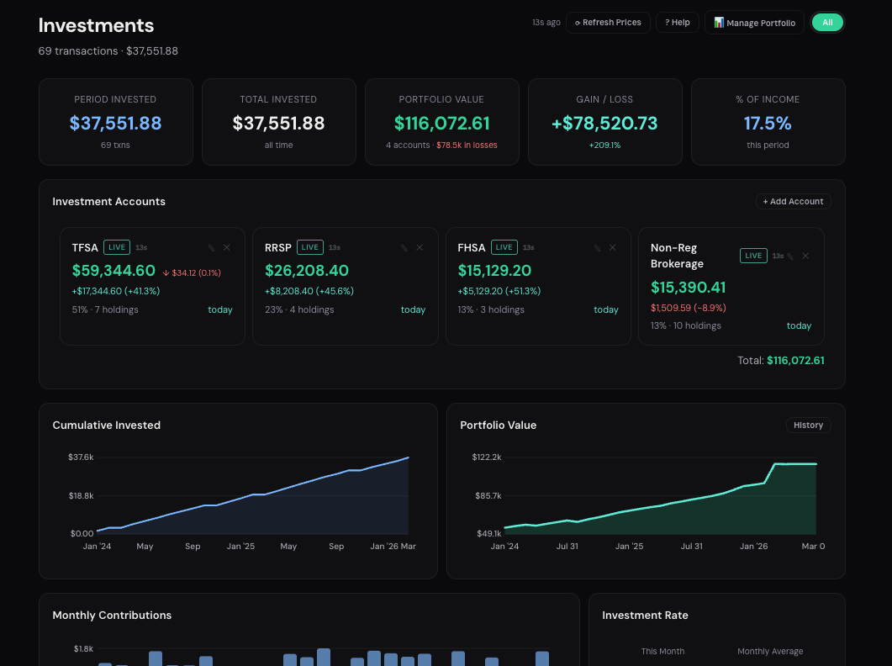Click the 17.5% of income value

(x=768, y=123)
